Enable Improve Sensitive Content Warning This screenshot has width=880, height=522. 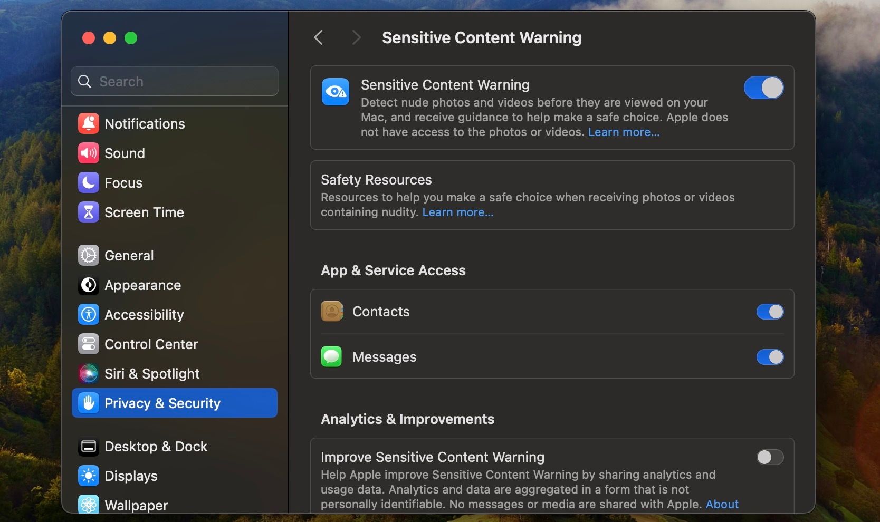(x=769, y=457)
